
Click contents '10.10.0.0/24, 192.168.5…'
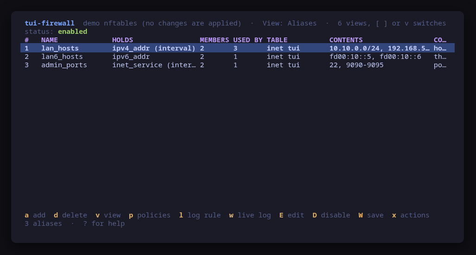(380, 48)
